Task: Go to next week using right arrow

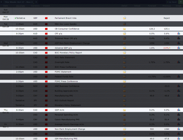Action: (36, 2)
